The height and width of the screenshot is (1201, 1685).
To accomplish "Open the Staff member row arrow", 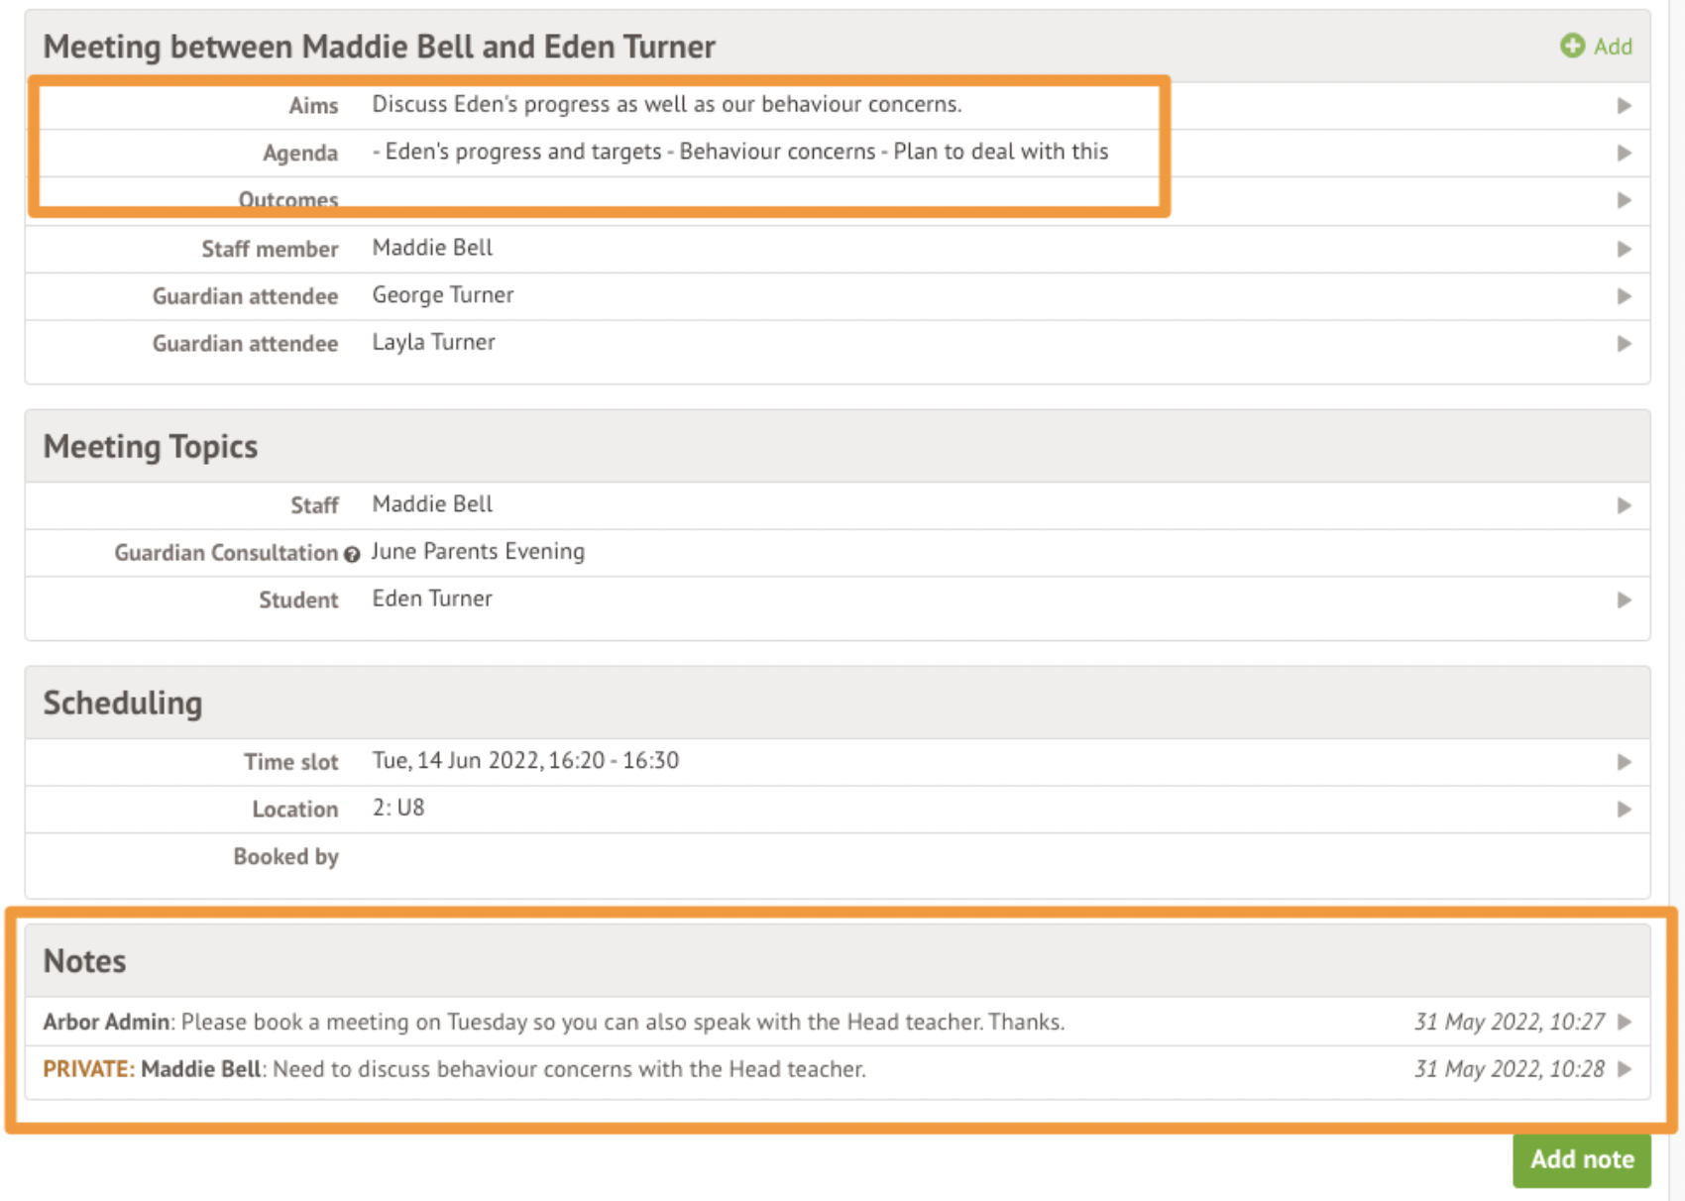I will pos(1624,249).
